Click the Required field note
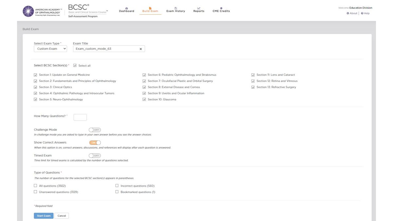This screenshot has width=393, height=221. tap(43, 206)
